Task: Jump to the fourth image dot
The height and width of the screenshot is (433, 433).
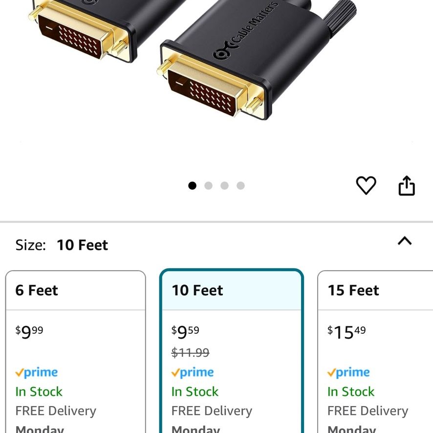Action: [240, 186]
